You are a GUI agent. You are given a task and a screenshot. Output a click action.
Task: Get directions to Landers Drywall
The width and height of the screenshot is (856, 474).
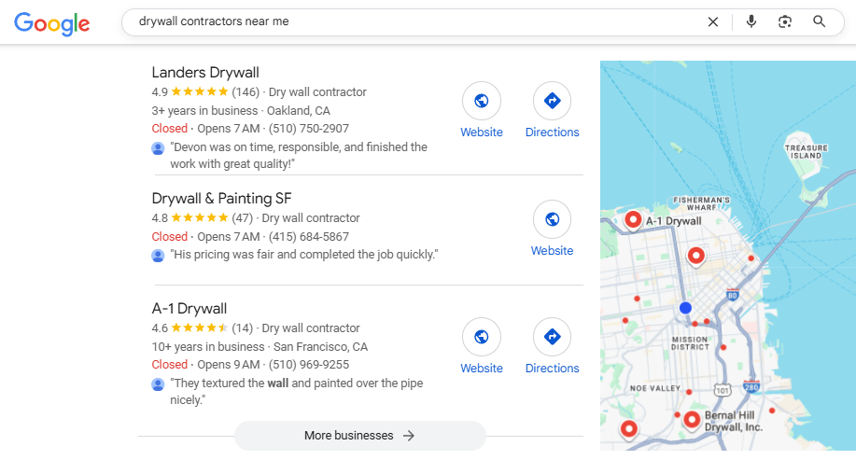tap(552, 101)
